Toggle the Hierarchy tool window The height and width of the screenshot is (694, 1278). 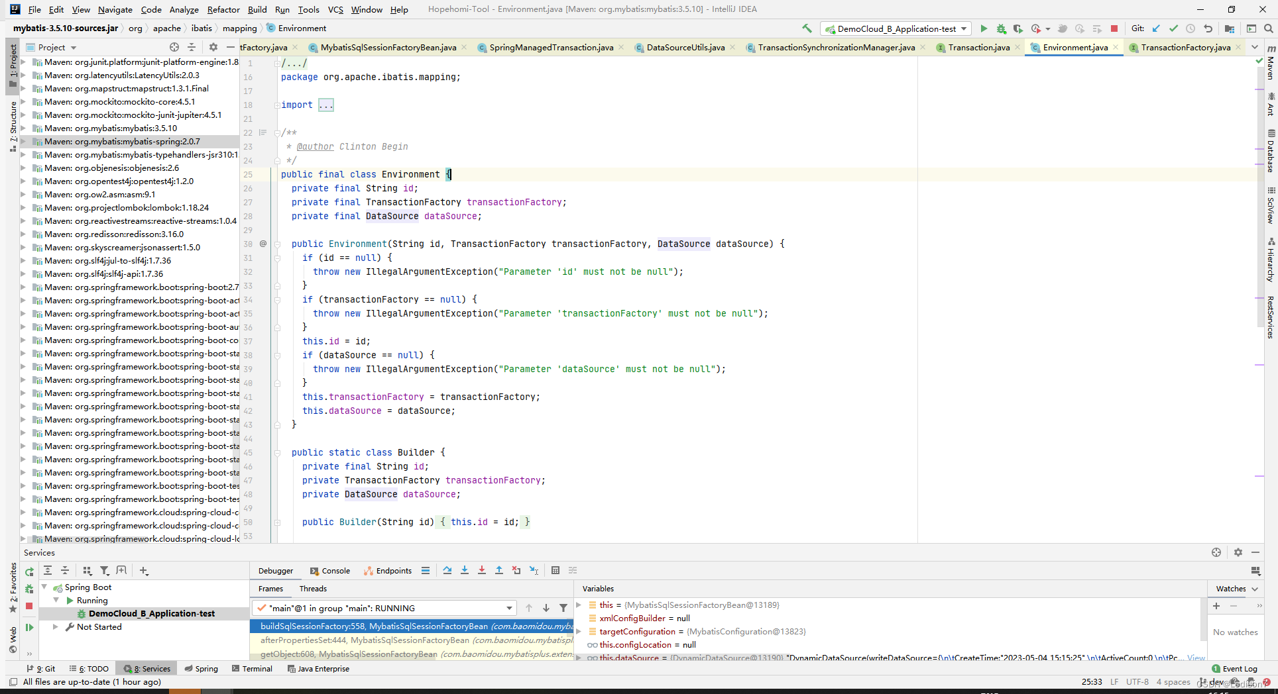1271,260
